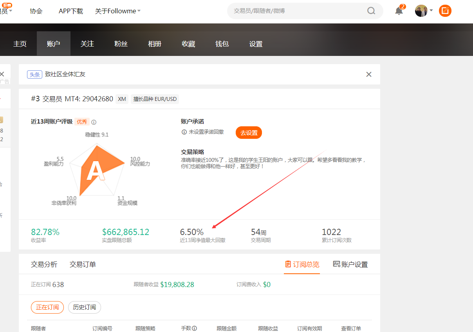Click the 头条 tag badge
This screenshot has width=473, height=332.
[34, 74]
